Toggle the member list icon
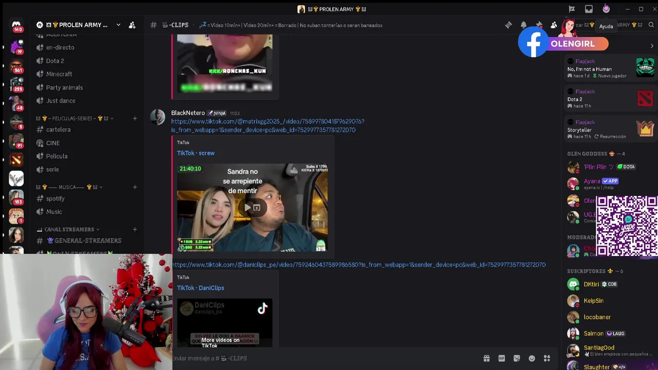Screen dimensions: 658x370 click(554, 25)
